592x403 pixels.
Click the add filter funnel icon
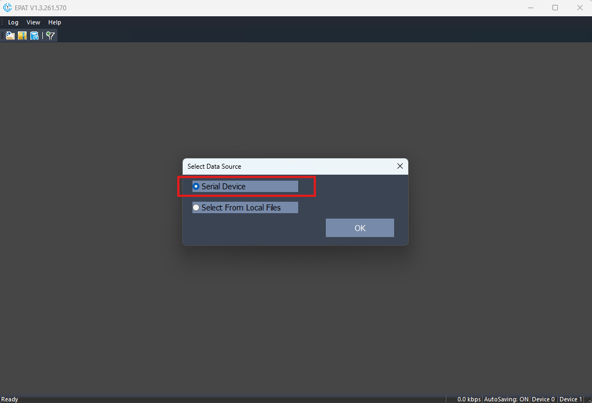click(50, 36)
